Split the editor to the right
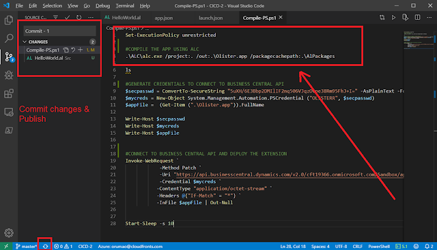Image resolution: width=437 pixels, height=250 pixels. click(417, 18)
